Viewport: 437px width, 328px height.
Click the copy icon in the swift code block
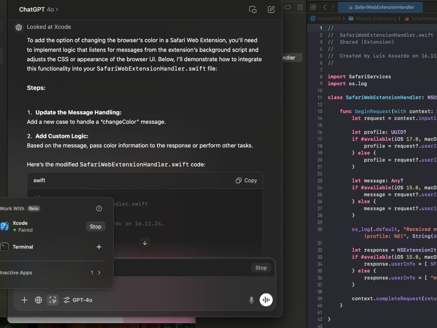coord(238,181)
